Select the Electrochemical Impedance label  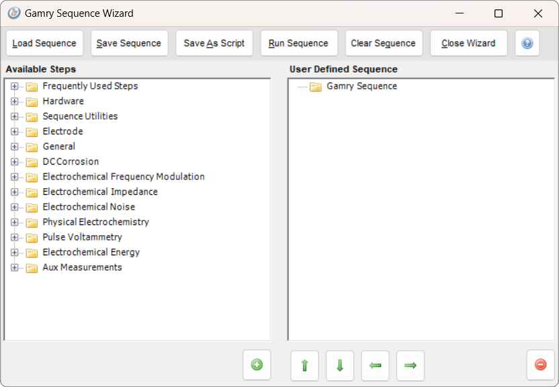point(100,192)
